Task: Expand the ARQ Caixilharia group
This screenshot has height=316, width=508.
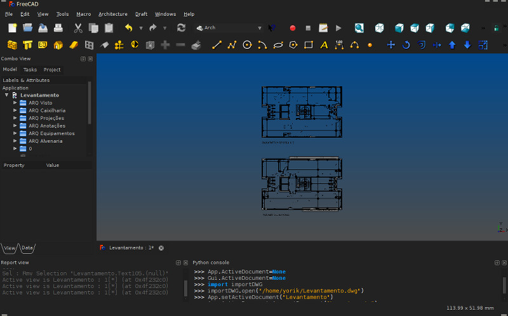Action: [x=15, y=110]
